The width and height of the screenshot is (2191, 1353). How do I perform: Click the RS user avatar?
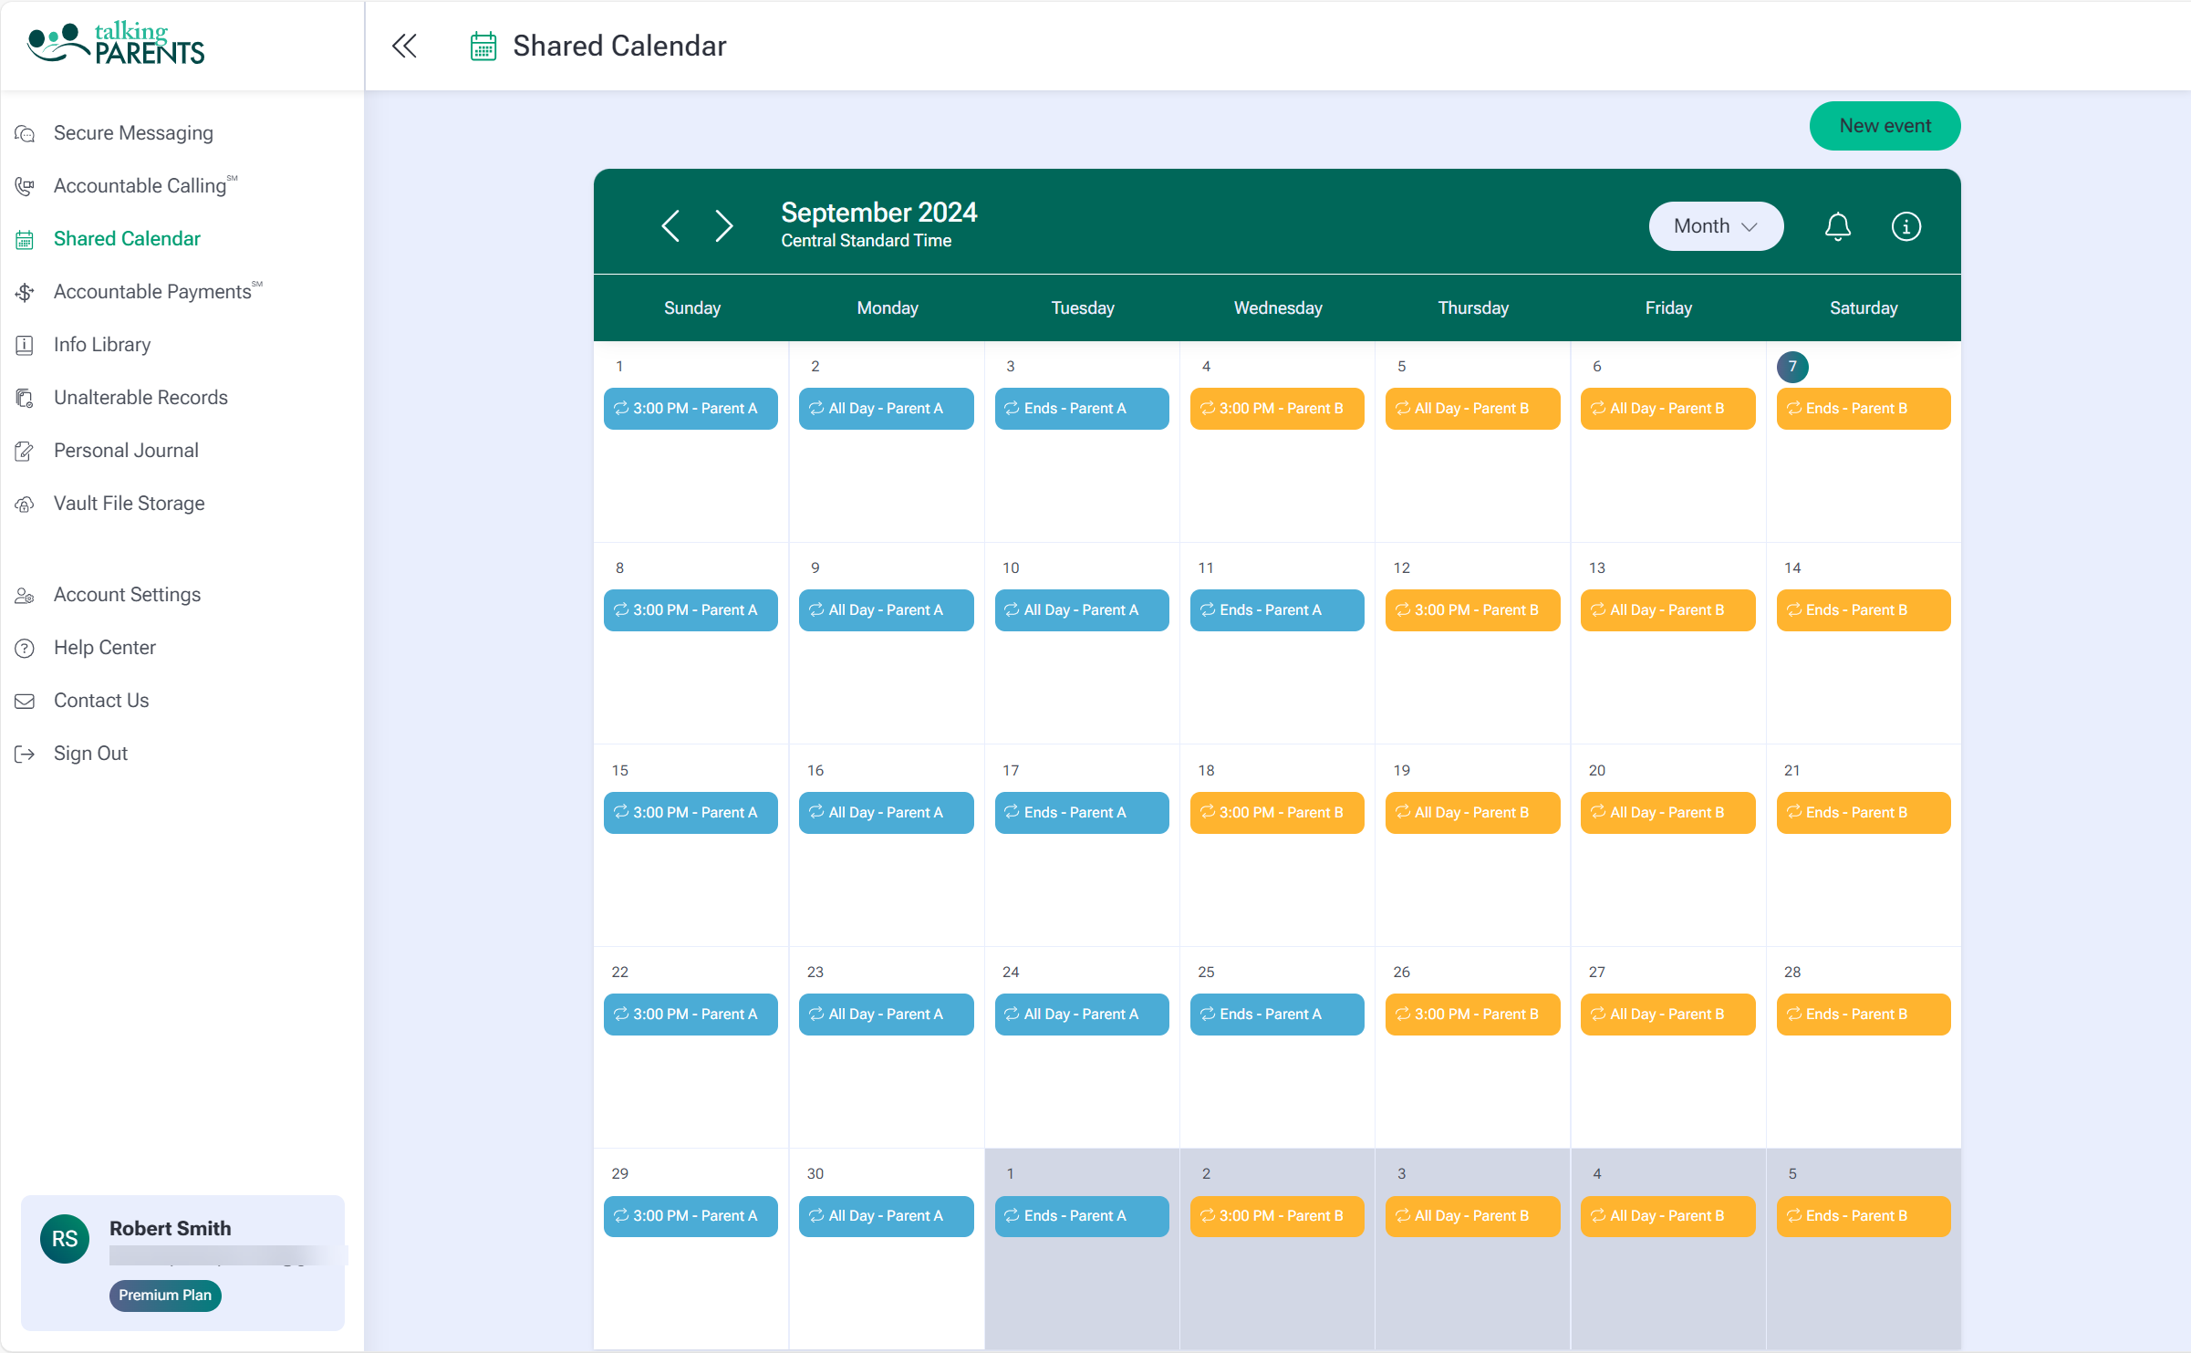(x=65, y=1239)
